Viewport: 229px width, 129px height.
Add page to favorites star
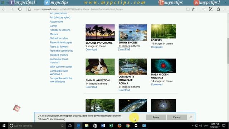[x=193, y=9]
